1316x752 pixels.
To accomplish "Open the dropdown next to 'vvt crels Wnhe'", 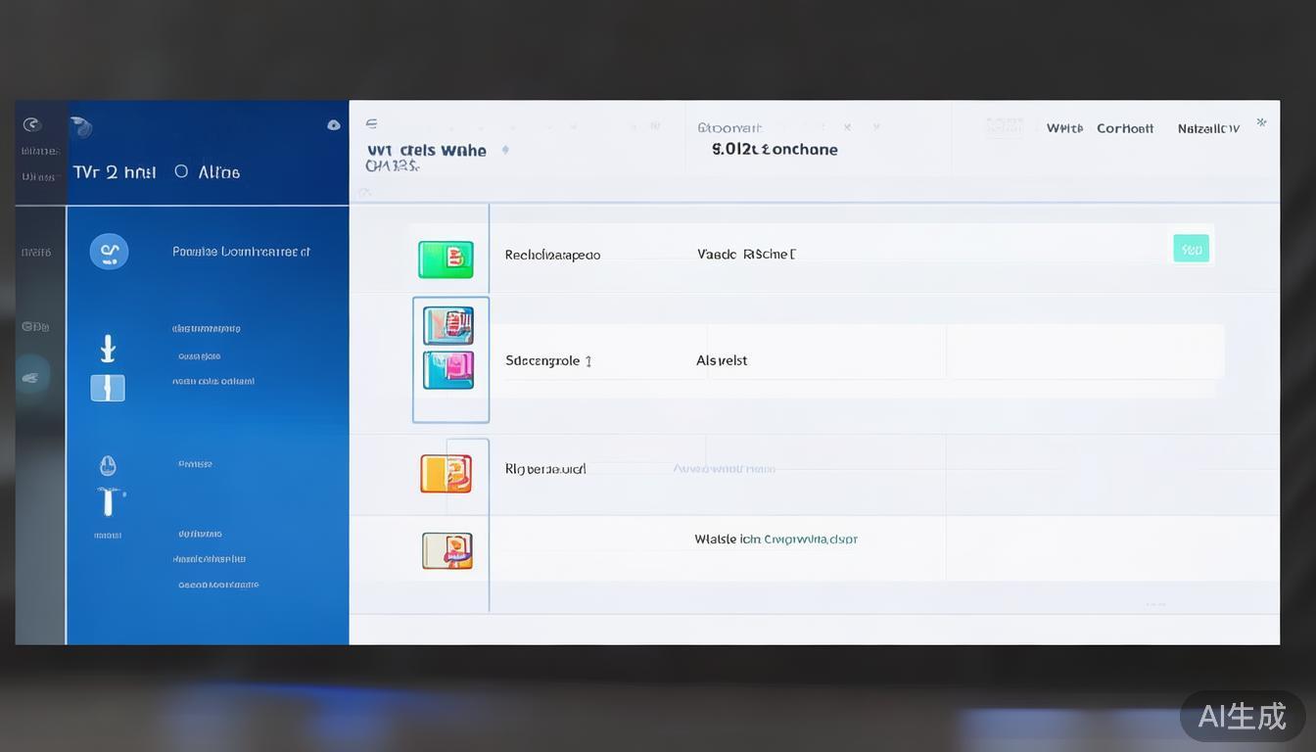I will coord(505,151).
